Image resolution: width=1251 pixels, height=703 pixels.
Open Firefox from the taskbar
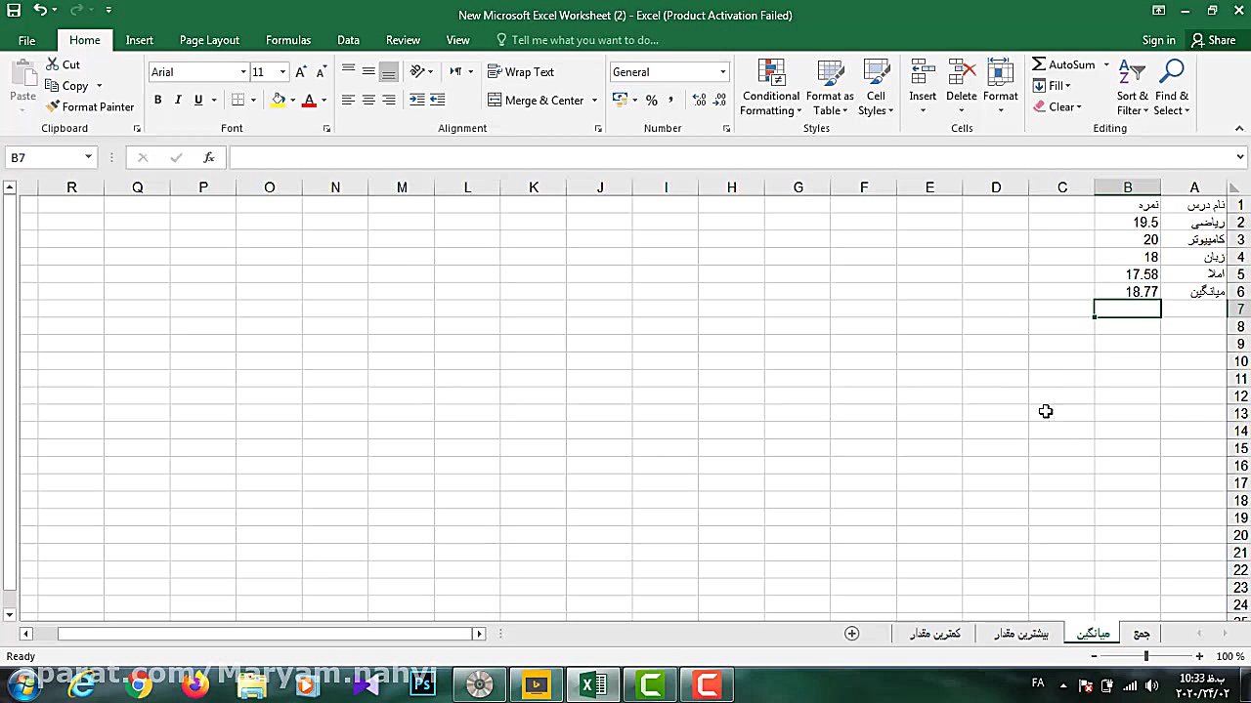point(195,685)
